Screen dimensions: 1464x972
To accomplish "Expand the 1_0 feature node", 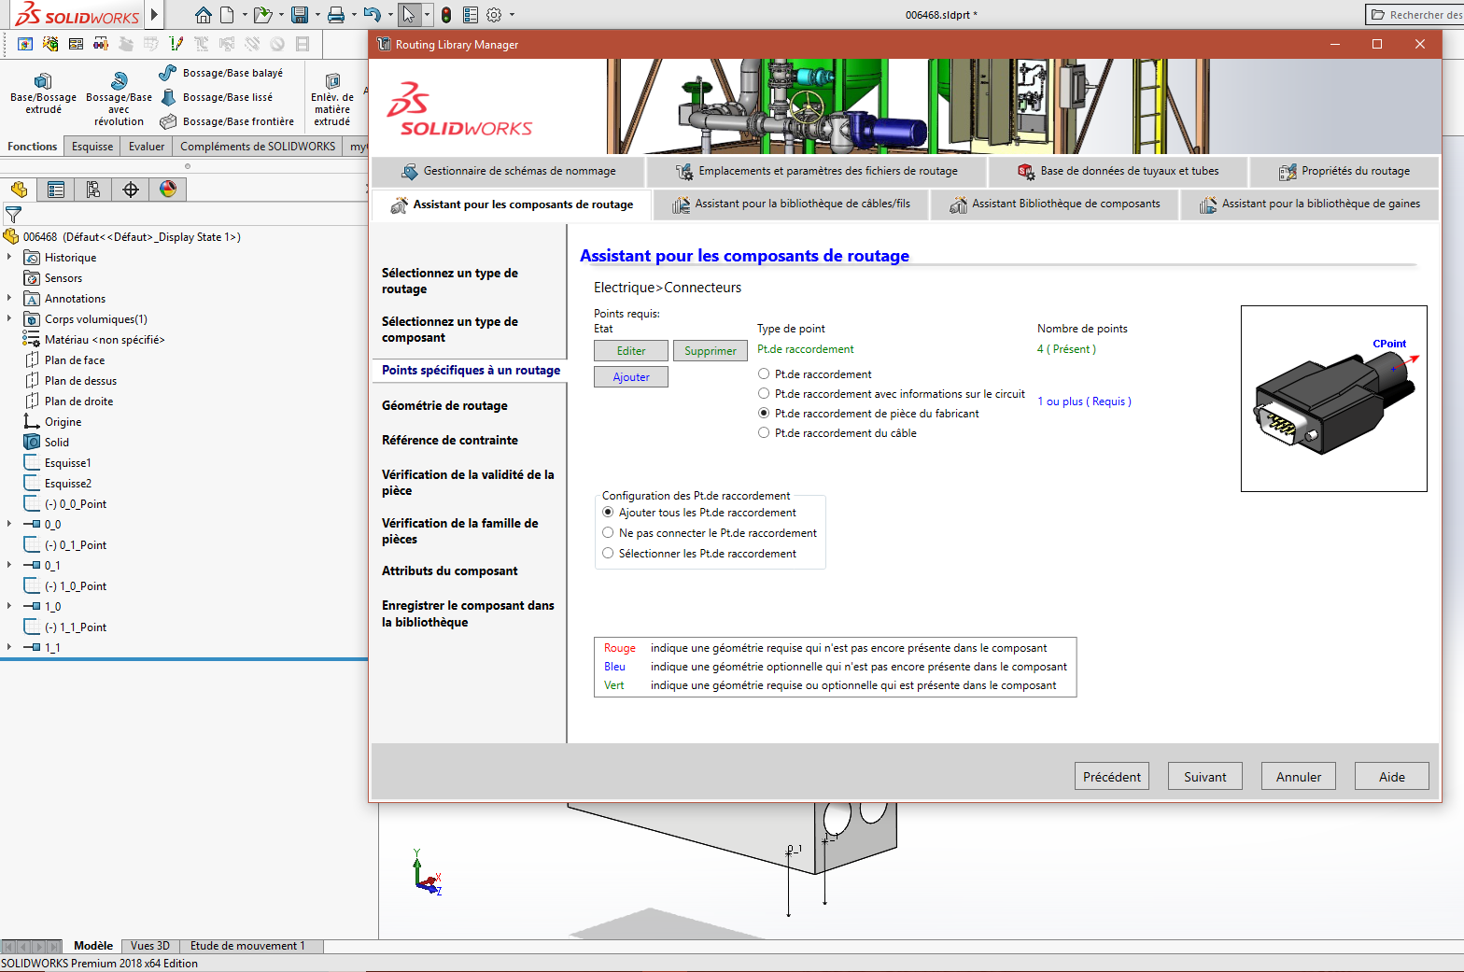I will point(9,606).
